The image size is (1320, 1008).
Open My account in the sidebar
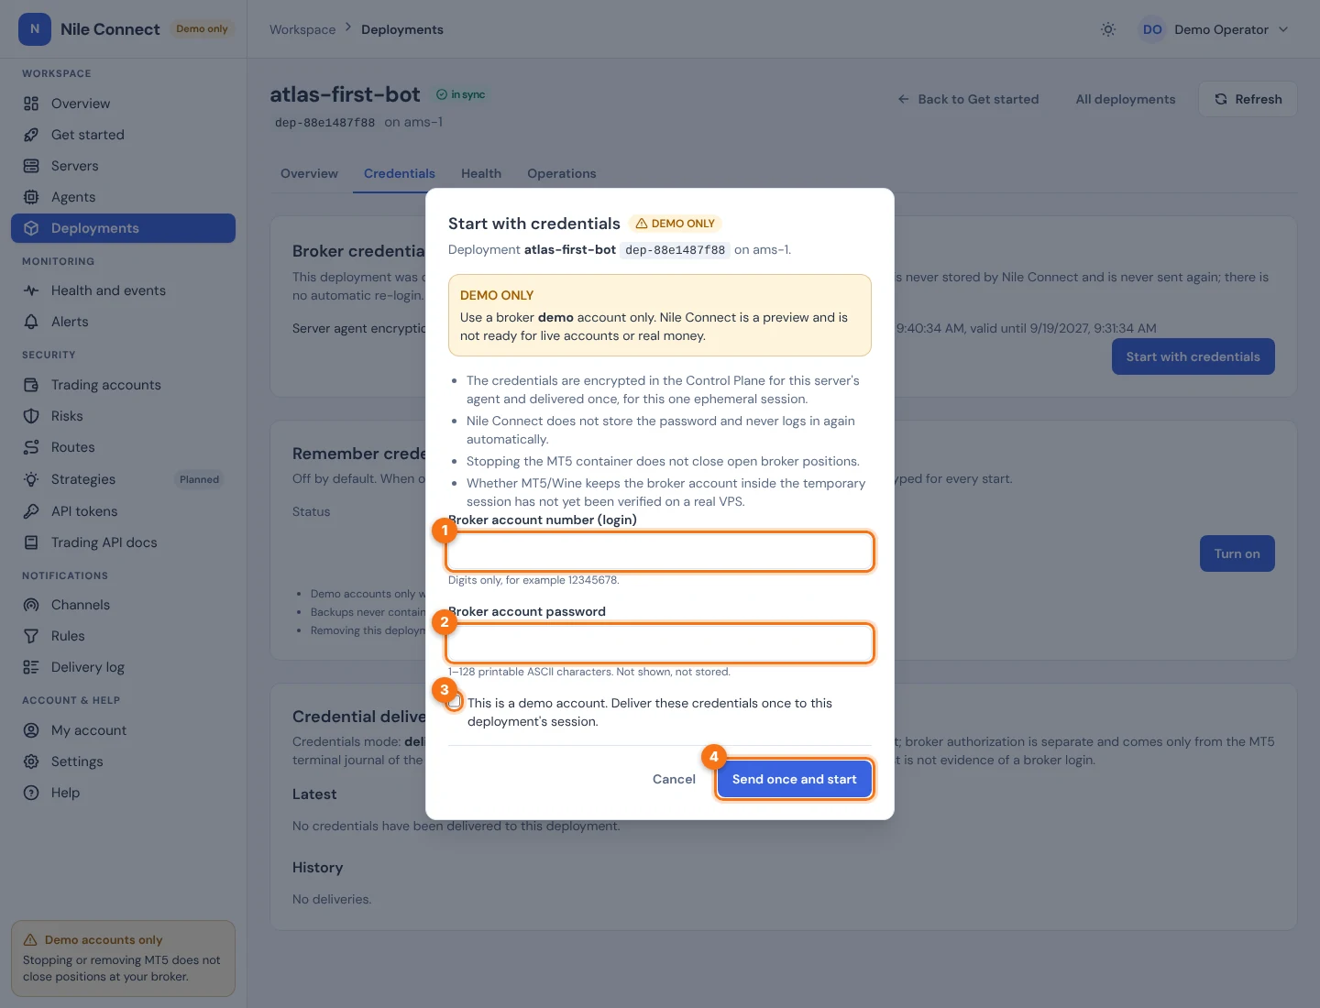point(123,730)
